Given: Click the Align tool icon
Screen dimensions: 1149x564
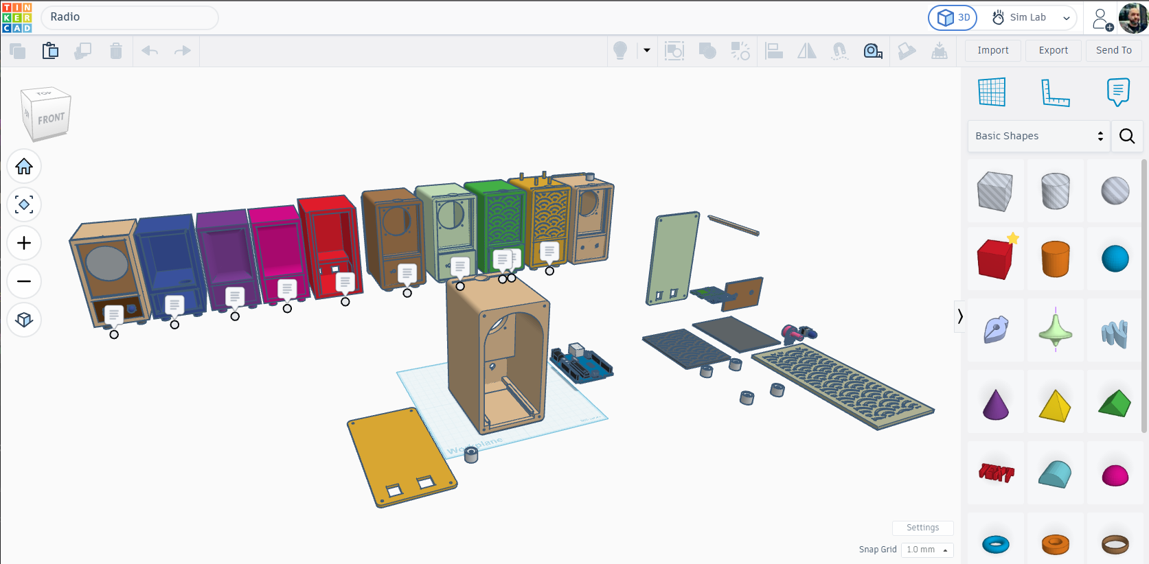Looking at the screenshot, I should coord(774,51).
